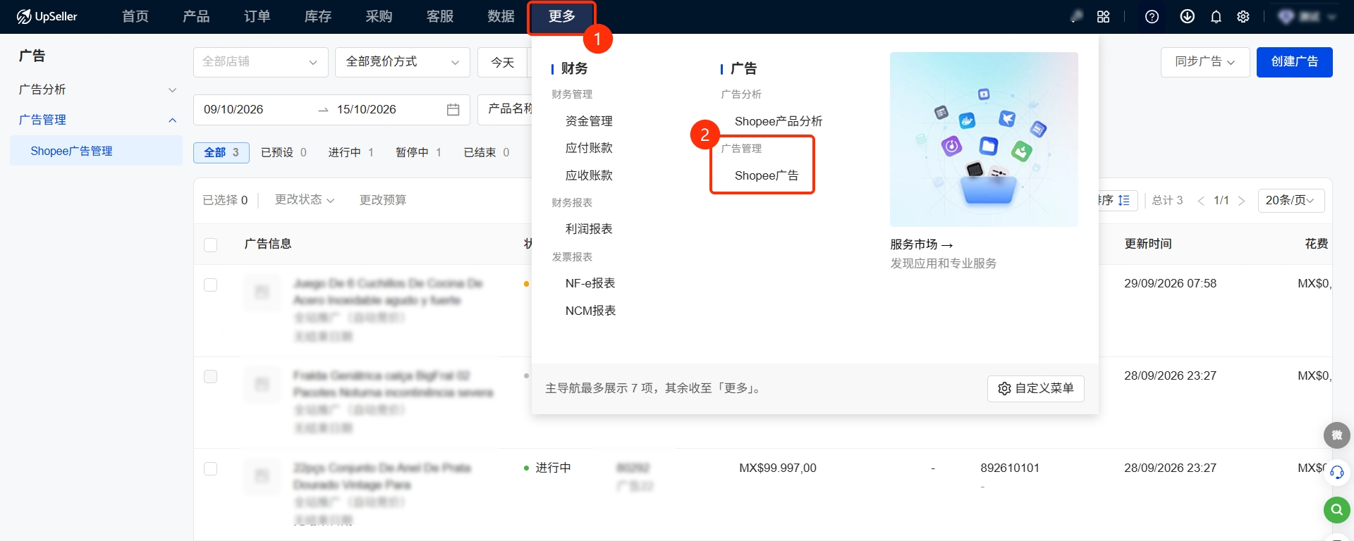1354x541 pixels.
Task: Open Shopee产品分析 in the menu
Action: point(779,121)
